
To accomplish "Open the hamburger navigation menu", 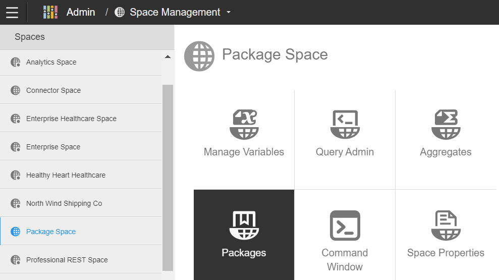I will (x=12, y=13).
